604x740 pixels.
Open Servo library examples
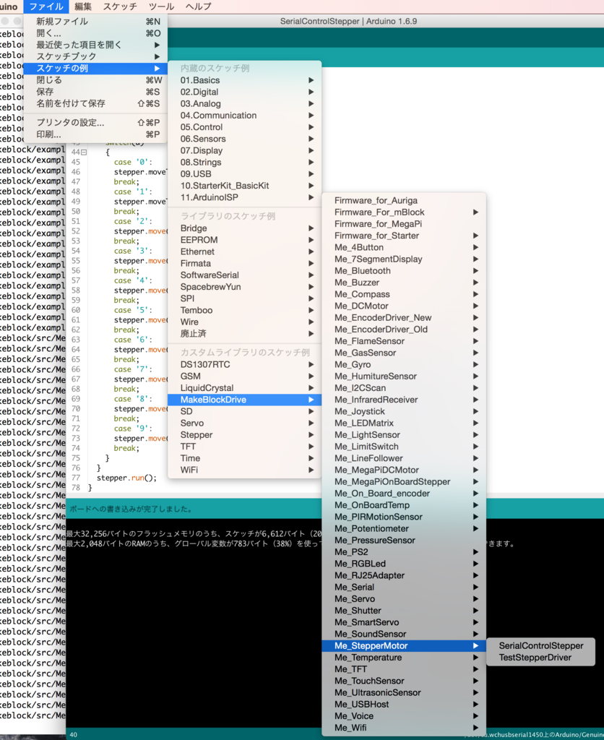coord(244,423)
